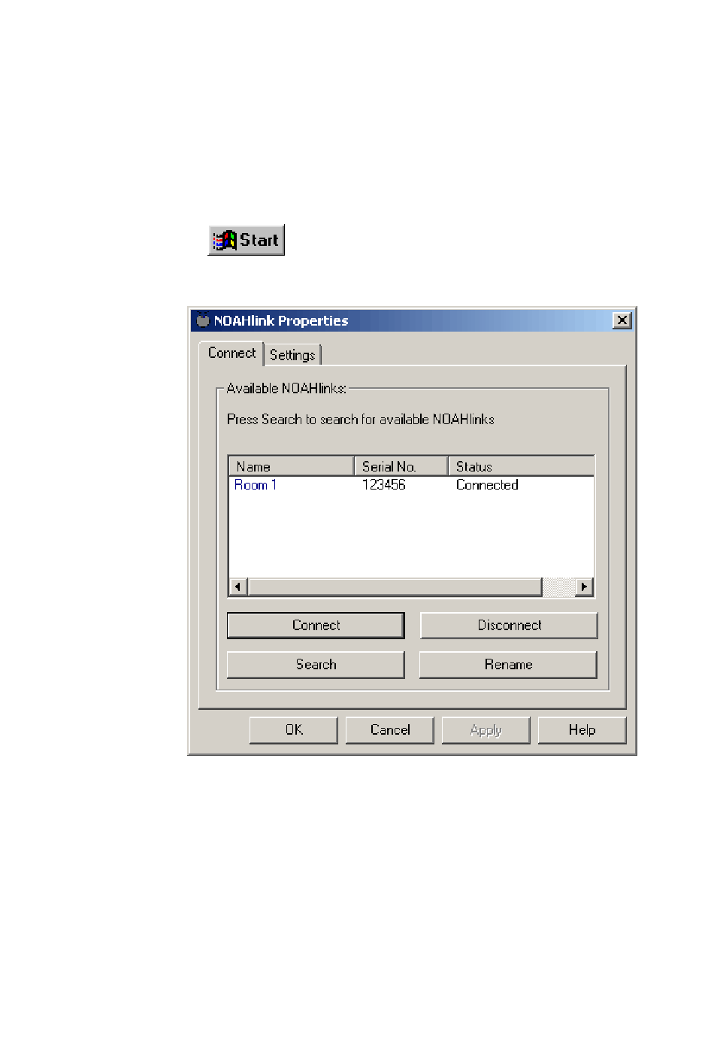This screenshot has height=1046, width=714.
Task: Click serial number 123456 cell
Action: click(x=384, y=485)
